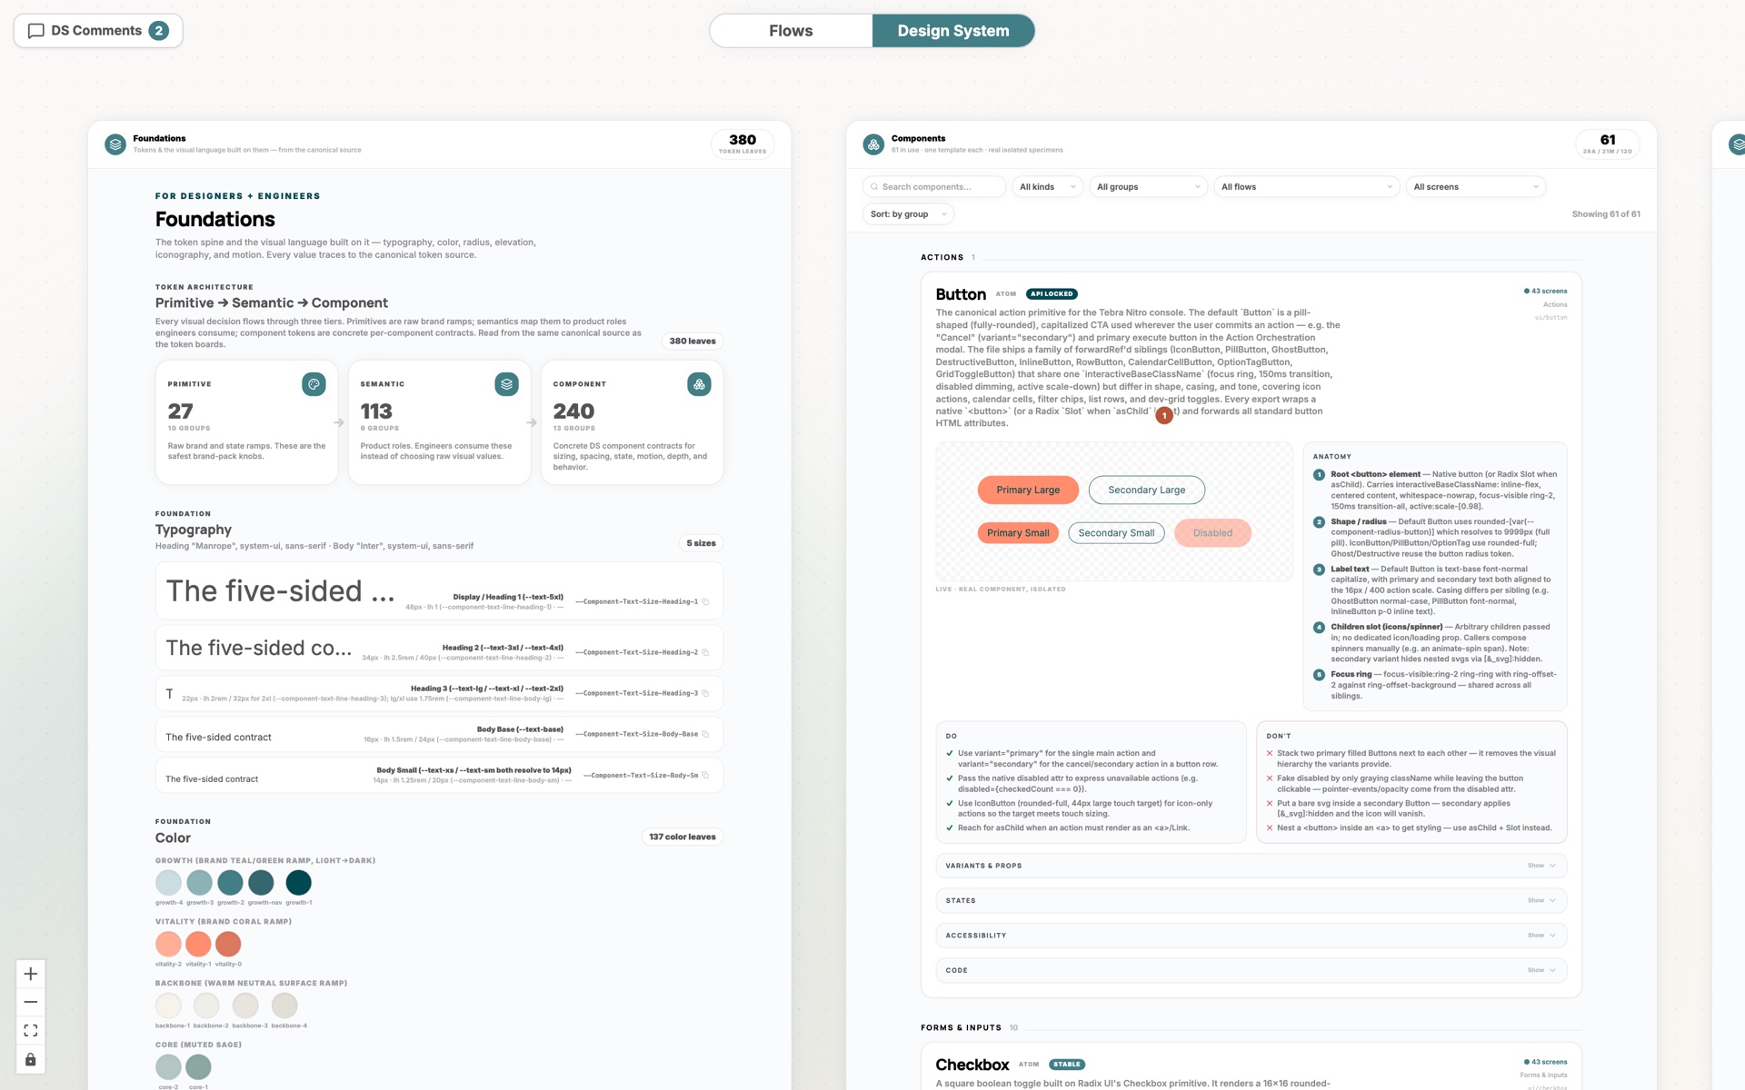Open the DS Comments panel

98,31
